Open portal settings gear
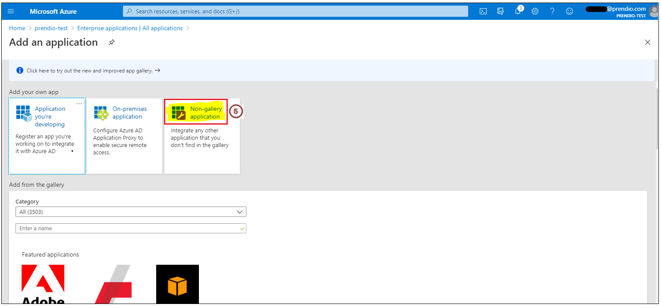661x307 pixels. pyautogui.click(x=535, y=12)
